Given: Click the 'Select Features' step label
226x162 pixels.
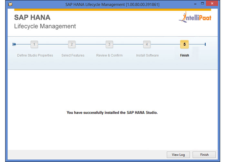Looking at the screenshot, I should (73, 55).
